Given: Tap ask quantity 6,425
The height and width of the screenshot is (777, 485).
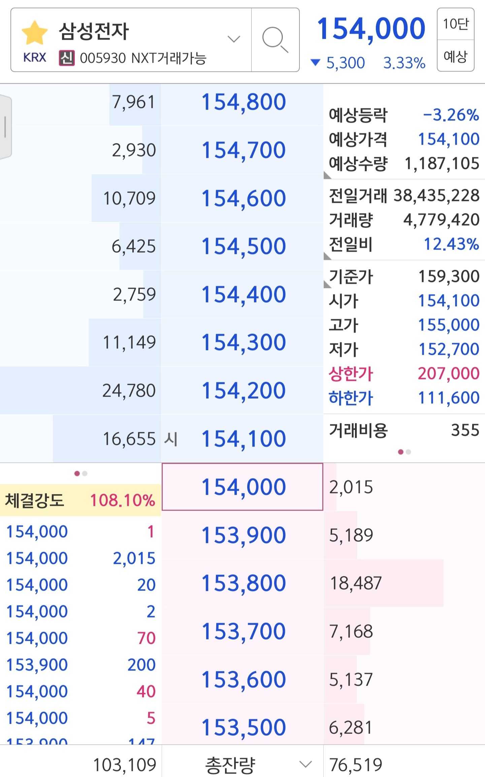Looking at the screenshot, I should tap(134, 247).
